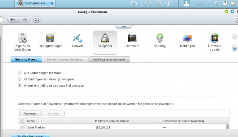Click the external devices icon in top bar
This screenshot has height=137, width=238.
[x=158, y=3]
